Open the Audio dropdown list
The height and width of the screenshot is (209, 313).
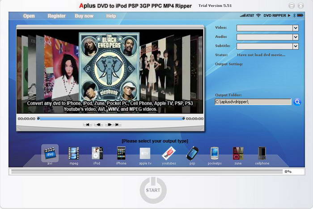pos(296,37)
